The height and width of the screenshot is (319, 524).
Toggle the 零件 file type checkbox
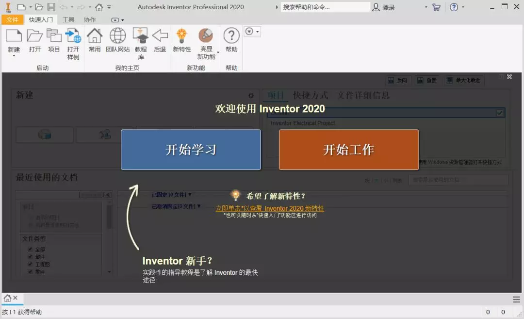[30, 271]
